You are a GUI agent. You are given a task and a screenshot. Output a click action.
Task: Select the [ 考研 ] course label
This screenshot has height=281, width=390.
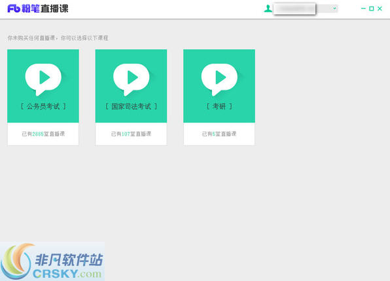click(219, 107)
